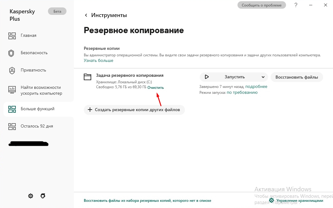The height and width of the screenshot is (208, 333).
Task: Click the Резервное копирование page heading
Action: tap(134, 30)
